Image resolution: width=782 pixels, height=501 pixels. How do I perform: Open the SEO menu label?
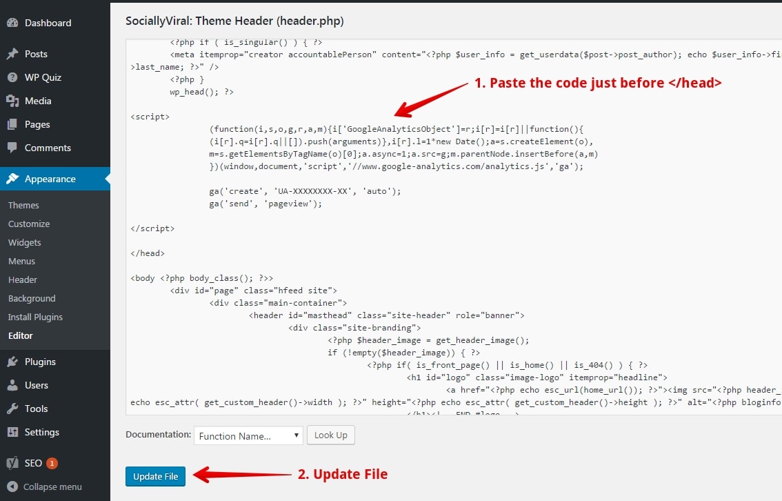(33, 463)
